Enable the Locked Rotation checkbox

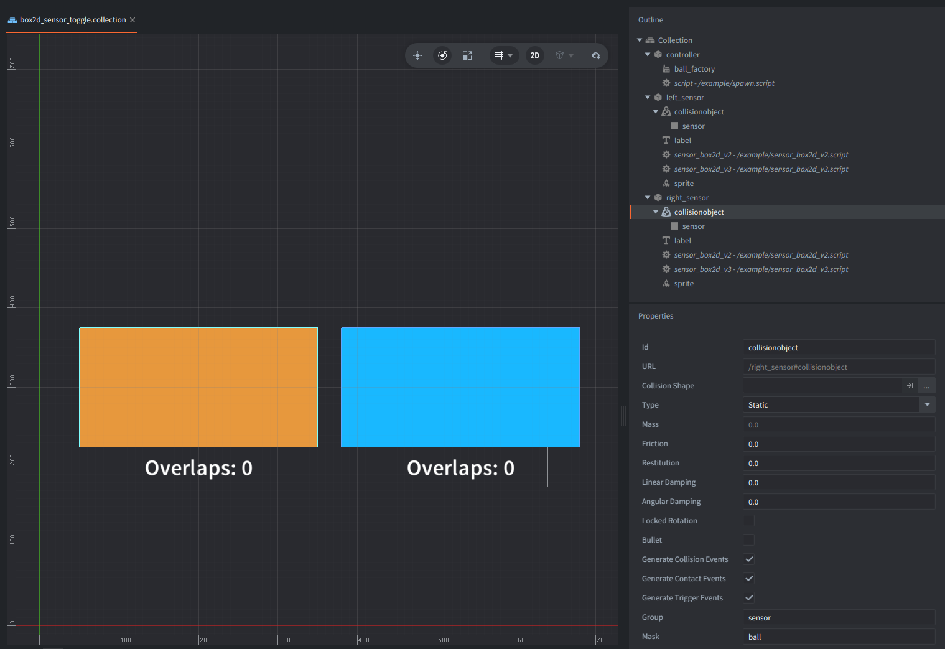[749, 521]
